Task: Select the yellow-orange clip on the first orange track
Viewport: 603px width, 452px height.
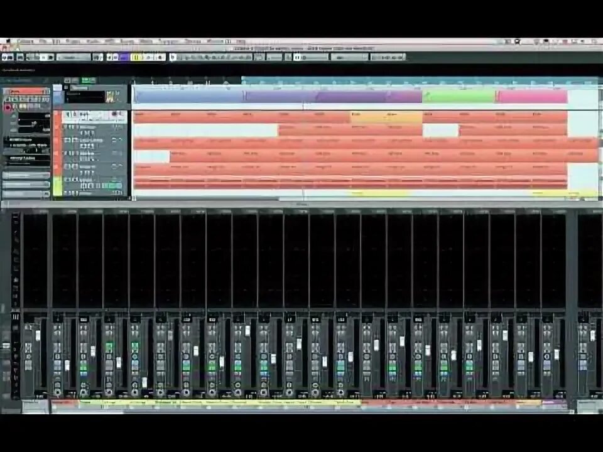Action: [386, 117]
